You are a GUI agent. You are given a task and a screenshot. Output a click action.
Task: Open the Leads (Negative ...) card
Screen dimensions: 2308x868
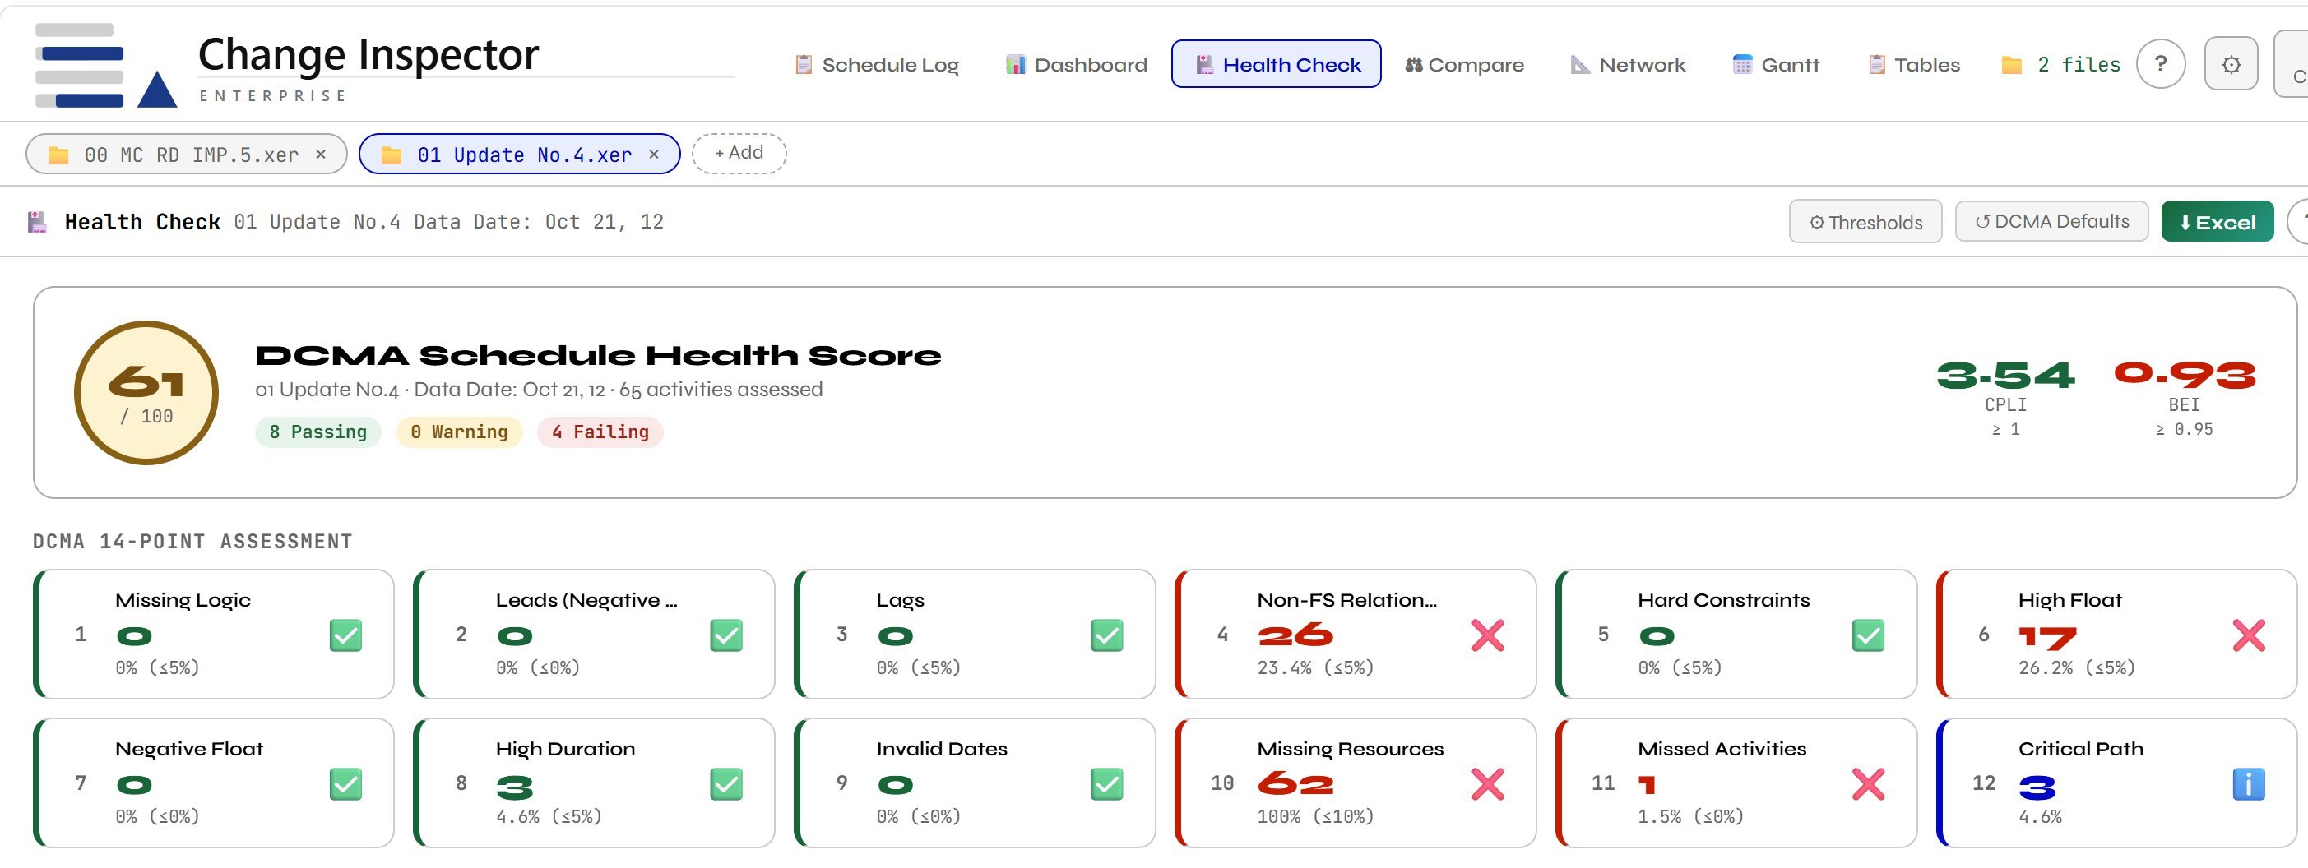coord(594,635)
